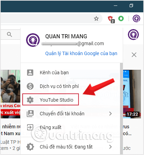Screen dimensions: 144x155
Task: Open Chủ đề màu tối: Đang tắt
Action: point(70,147)
